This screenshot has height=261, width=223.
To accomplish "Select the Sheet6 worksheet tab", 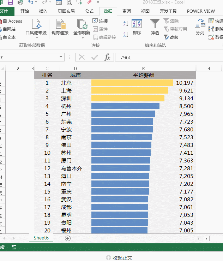I will point(41,238).
